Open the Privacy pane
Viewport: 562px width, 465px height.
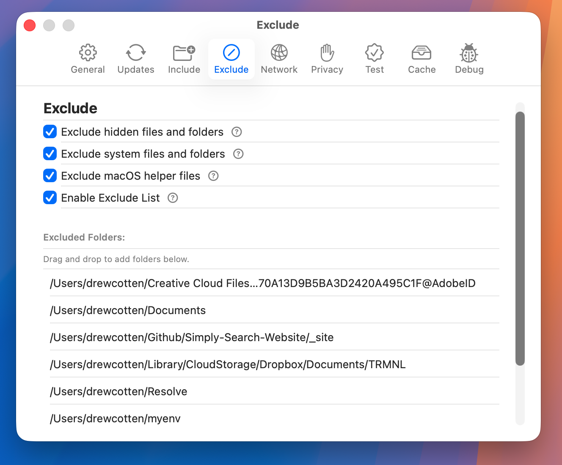point(327,58)
